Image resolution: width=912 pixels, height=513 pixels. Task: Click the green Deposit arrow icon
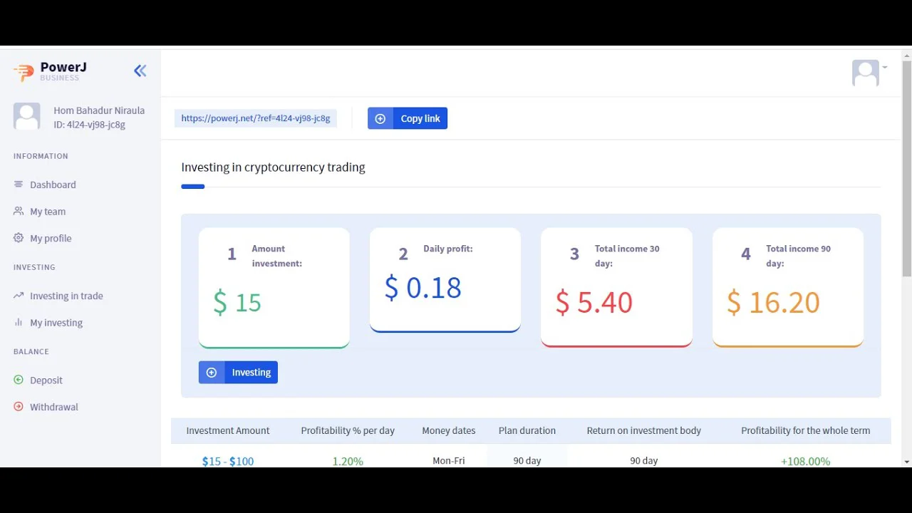point(19,380)
